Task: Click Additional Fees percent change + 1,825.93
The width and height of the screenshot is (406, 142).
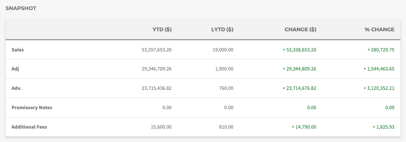Action: point(383,127)
